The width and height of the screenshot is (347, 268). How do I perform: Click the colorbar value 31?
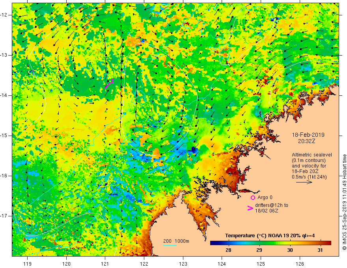(x=320, y=250)
